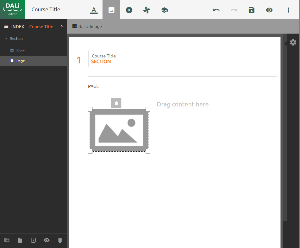Toggle visibility of selected index item

click(x=47, y=240)
